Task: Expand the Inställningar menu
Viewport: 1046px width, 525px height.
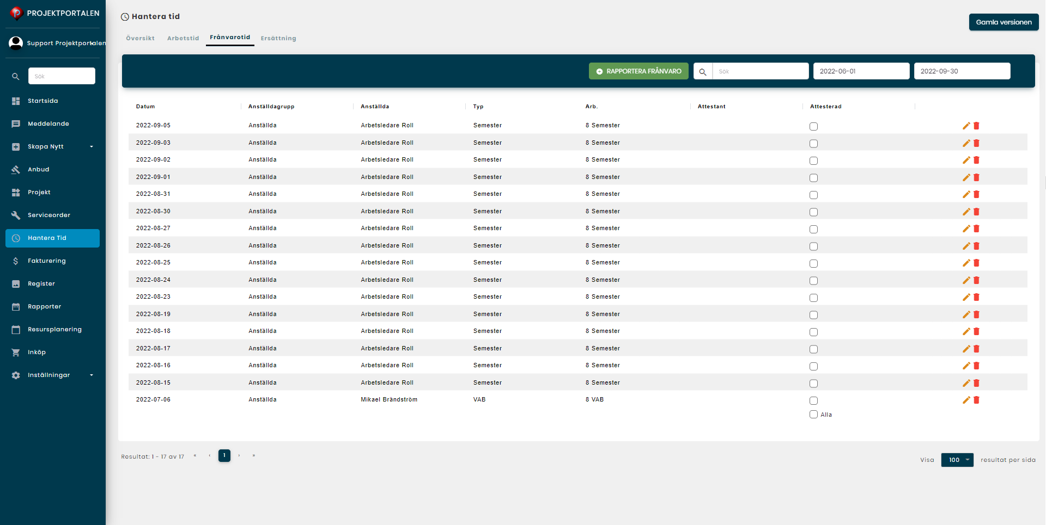Action: 52,375
